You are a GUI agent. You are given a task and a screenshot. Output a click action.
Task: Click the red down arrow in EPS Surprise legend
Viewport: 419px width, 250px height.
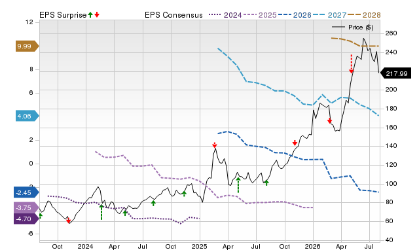(97, 15)
